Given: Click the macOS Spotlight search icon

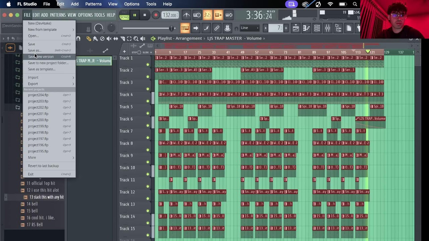Looking at the screenshot, I should point(355,4).
